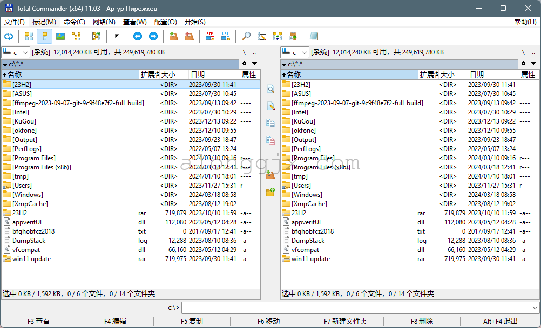Open synchronize directories toolbar icon
The image size is (541, 328).
click(278, 36)
